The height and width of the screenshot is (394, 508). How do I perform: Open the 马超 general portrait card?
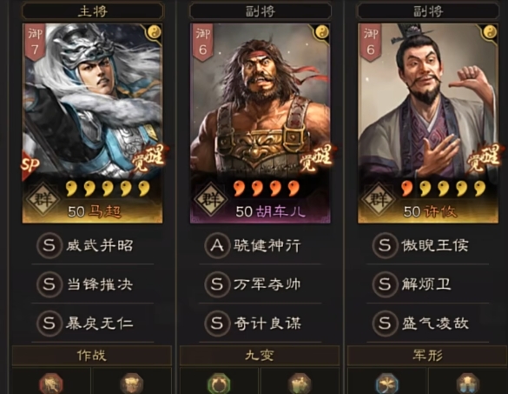(92, 124)
